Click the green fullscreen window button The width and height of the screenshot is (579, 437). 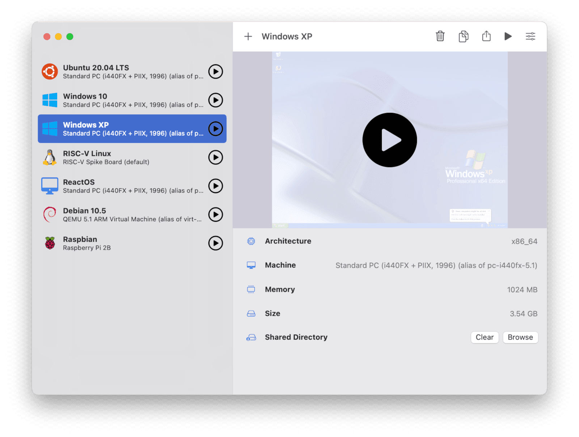coord(70,37)
